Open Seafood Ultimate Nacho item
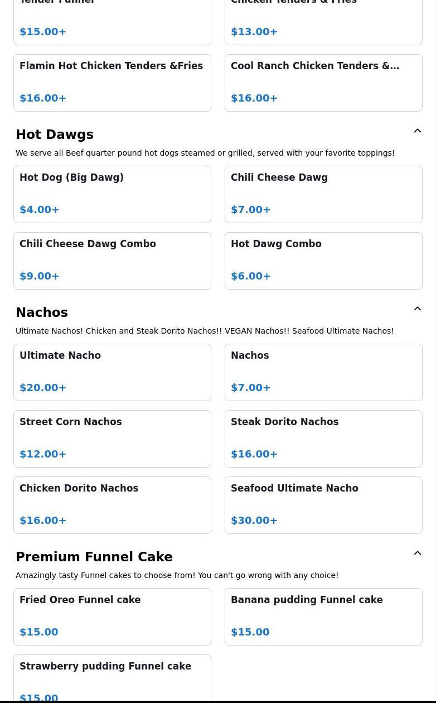The image size is (436, 703). (x=323, y=505)
